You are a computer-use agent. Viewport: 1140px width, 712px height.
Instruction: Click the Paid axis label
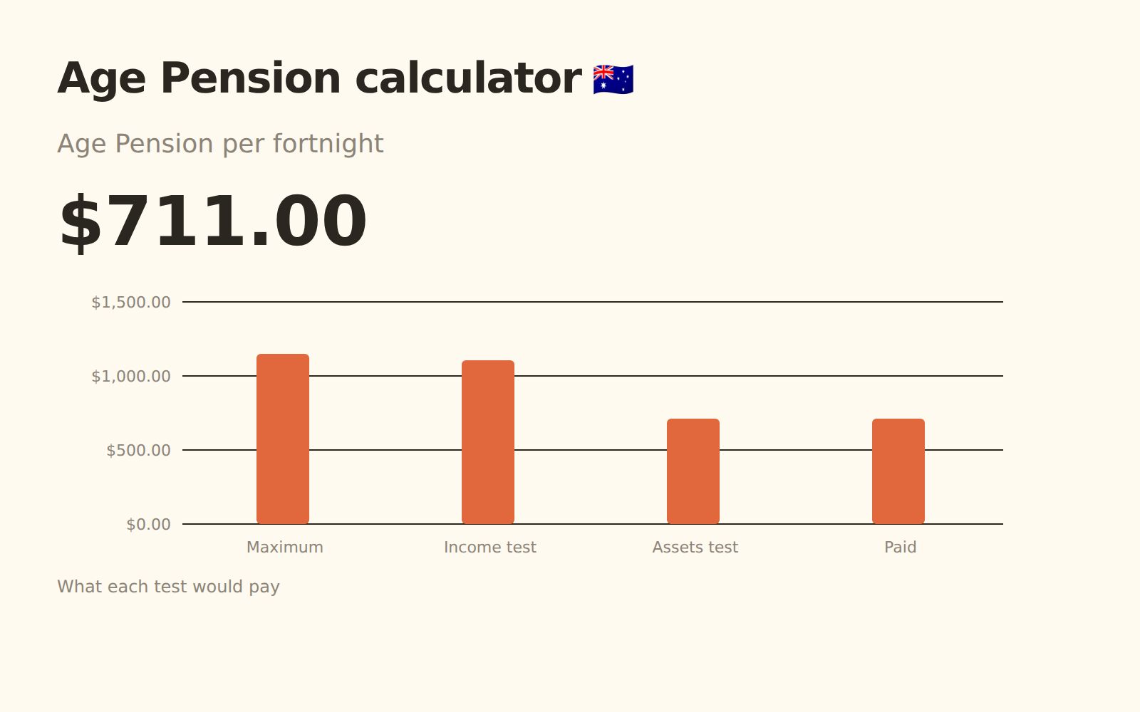(900, 547)
